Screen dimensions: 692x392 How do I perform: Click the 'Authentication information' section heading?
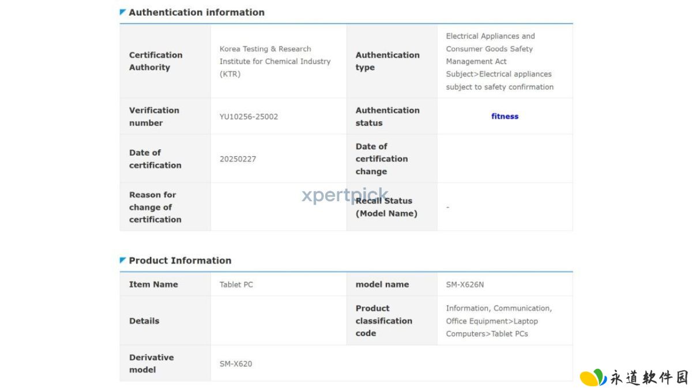tap(197, 12)
